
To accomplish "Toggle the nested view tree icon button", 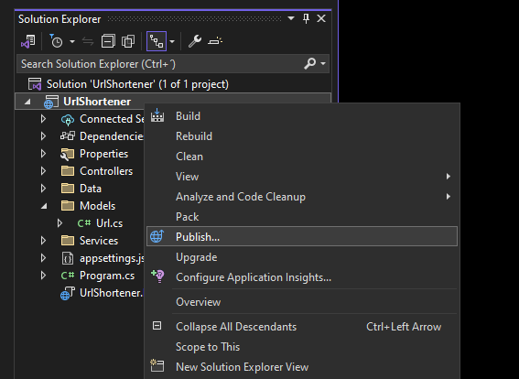I will tap(157, 41).
